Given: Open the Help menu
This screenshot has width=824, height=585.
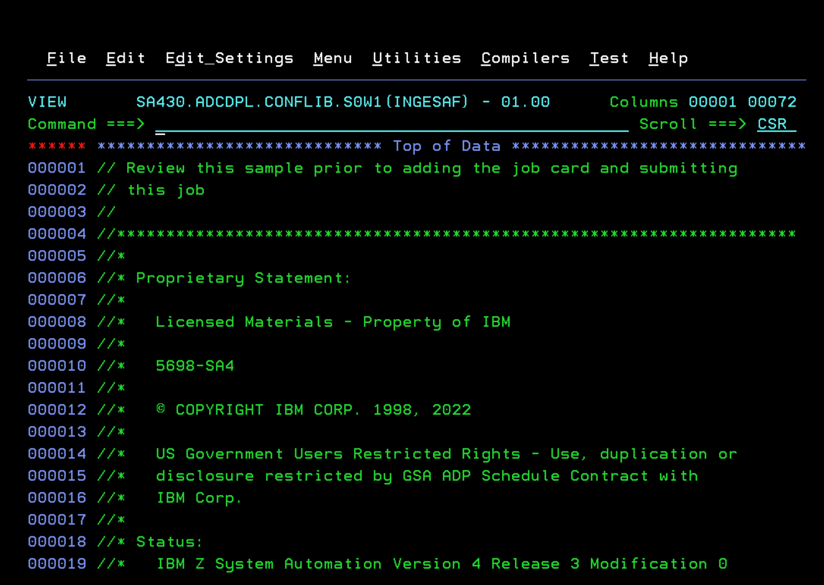Looking at the screenshot, I should point(668,58).
